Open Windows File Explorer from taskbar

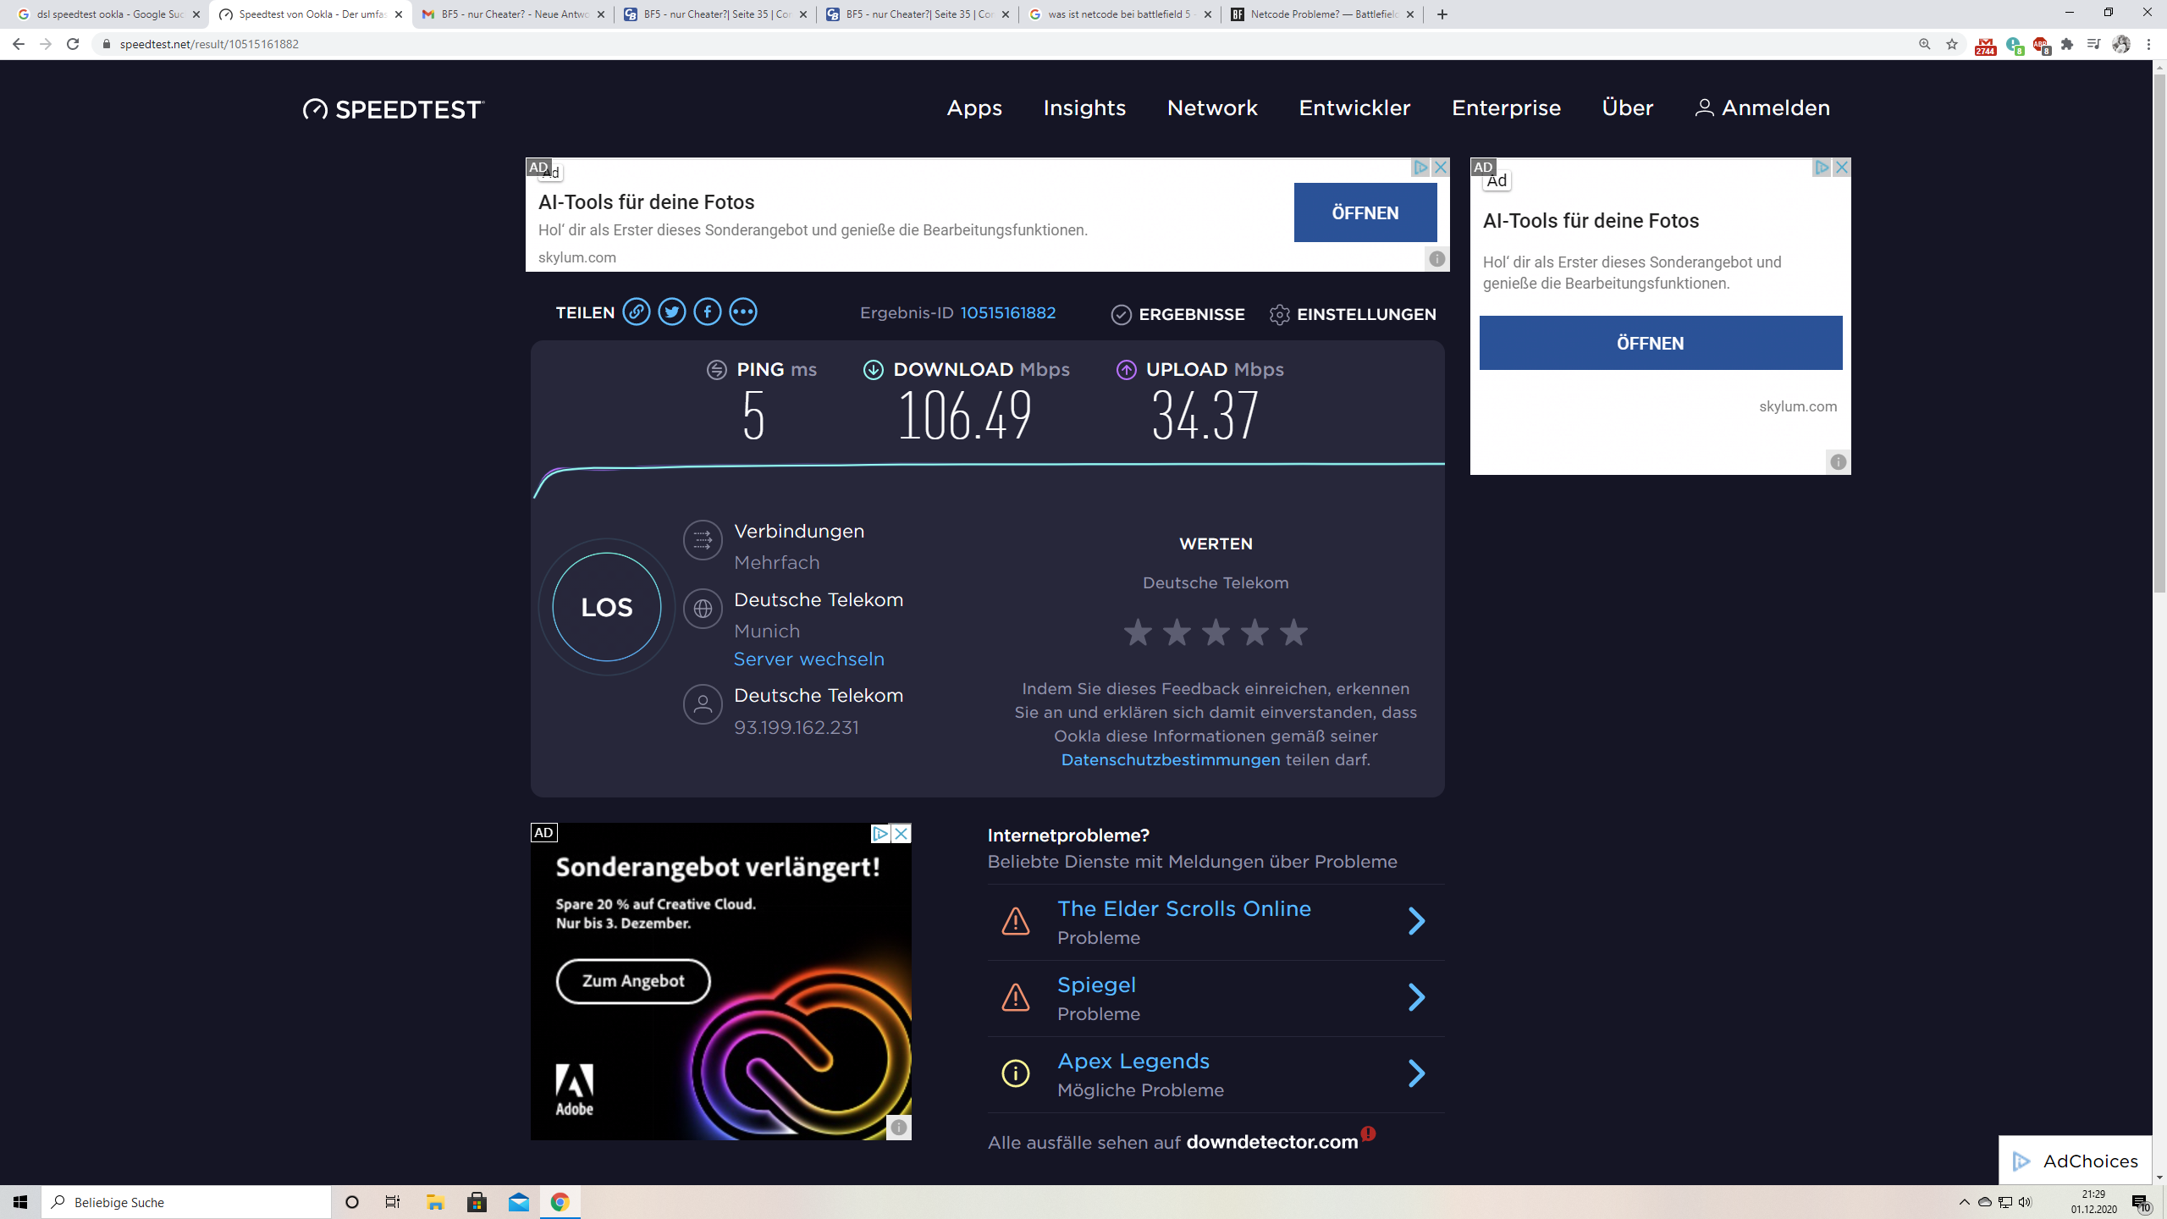pyautogui.click(x=435, y=1202)
